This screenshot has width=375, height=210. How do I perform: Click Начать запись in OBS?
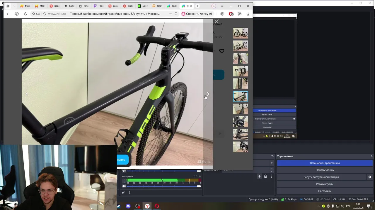click(x=325, y=170)
